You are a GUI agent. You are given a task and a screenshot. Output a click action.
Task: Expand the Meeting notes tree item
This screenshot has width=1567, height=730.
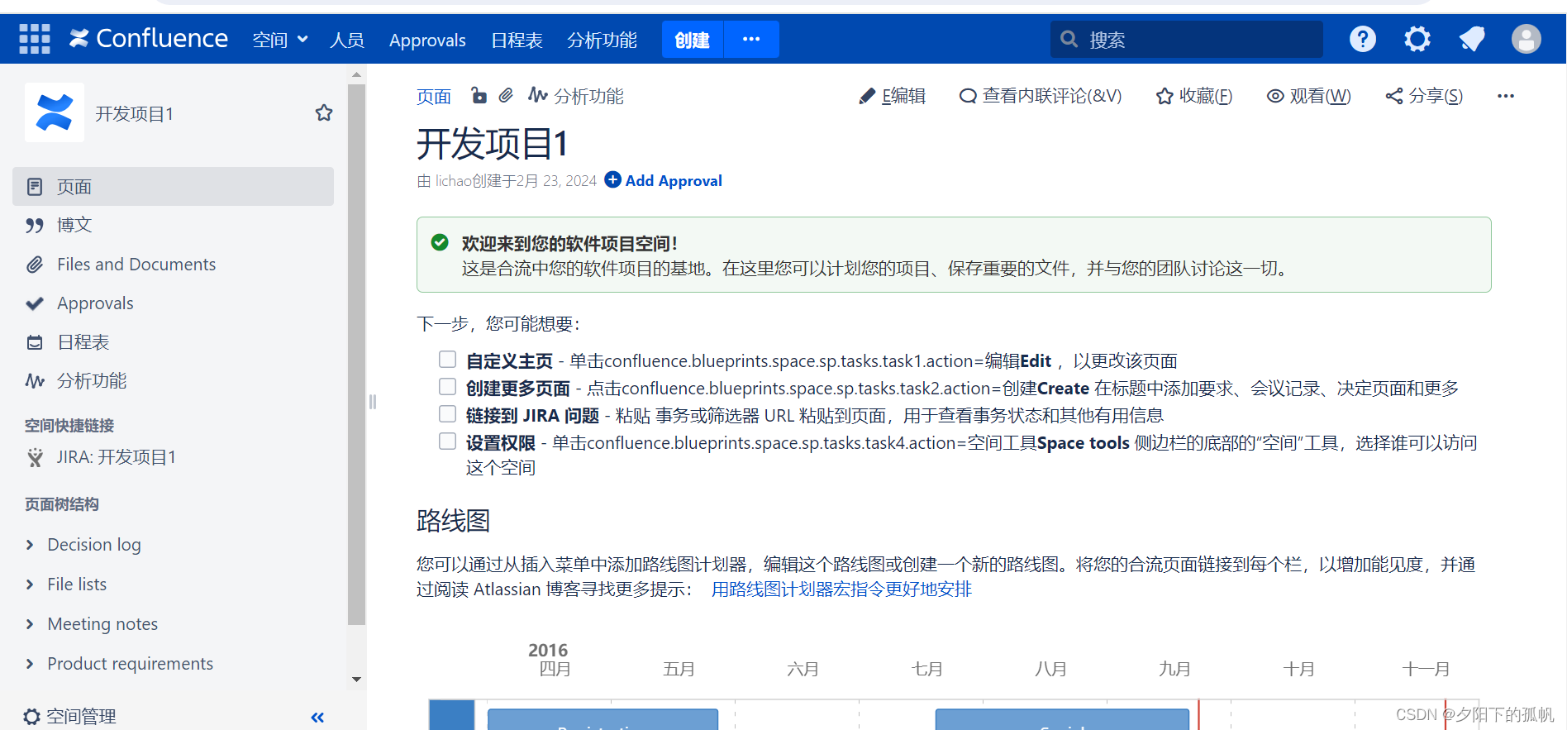click(30, 623)
